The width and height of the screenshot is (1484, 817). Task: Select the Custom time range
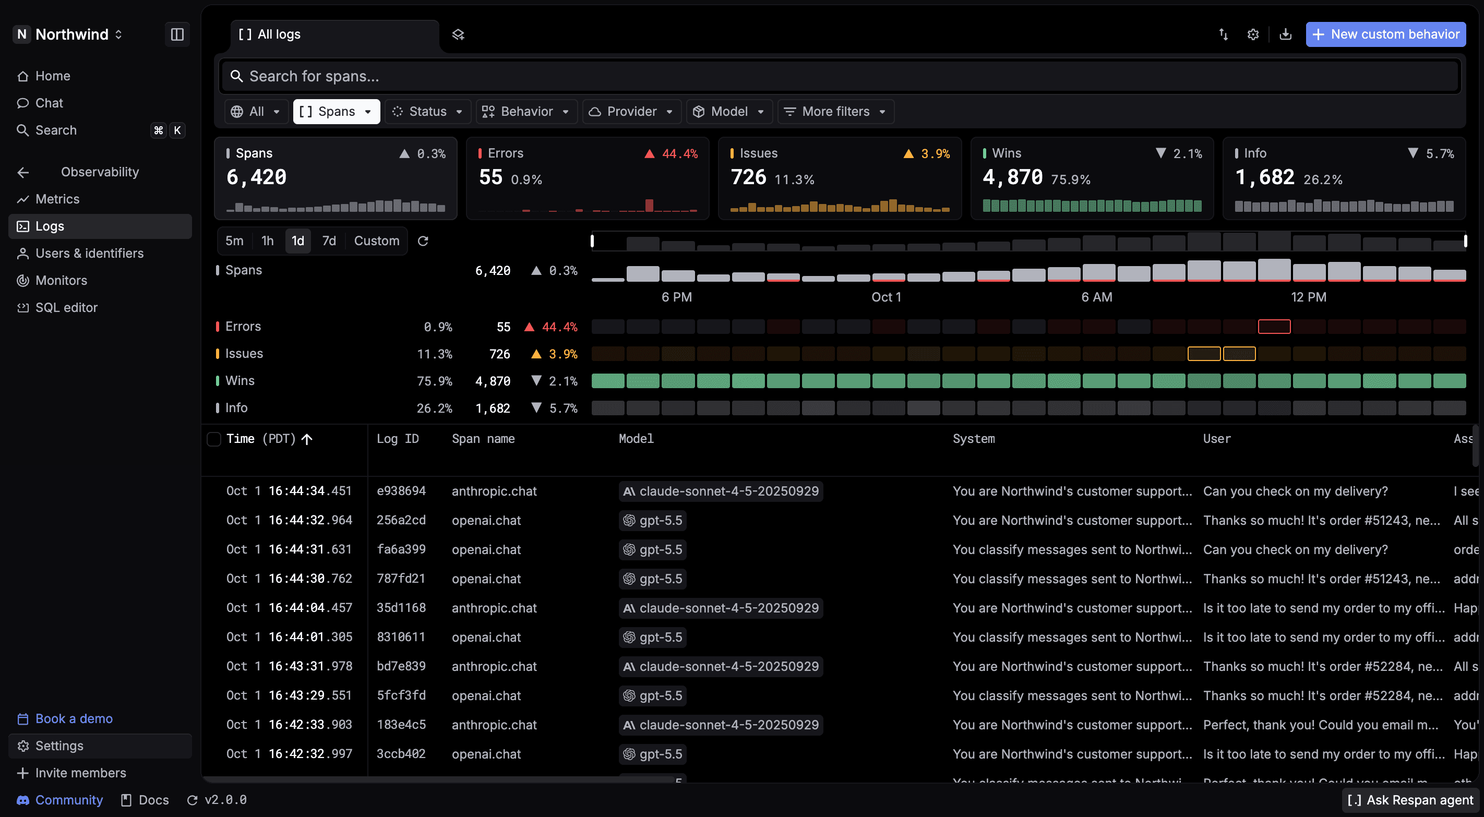(x=376, y=241)
